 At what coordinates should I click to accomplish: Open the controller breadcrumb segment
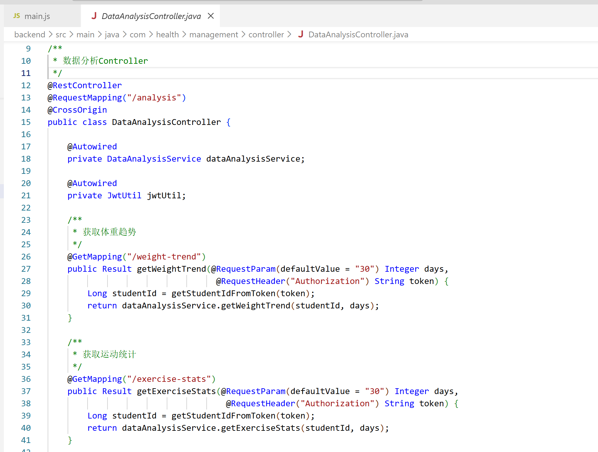point(266,34)
